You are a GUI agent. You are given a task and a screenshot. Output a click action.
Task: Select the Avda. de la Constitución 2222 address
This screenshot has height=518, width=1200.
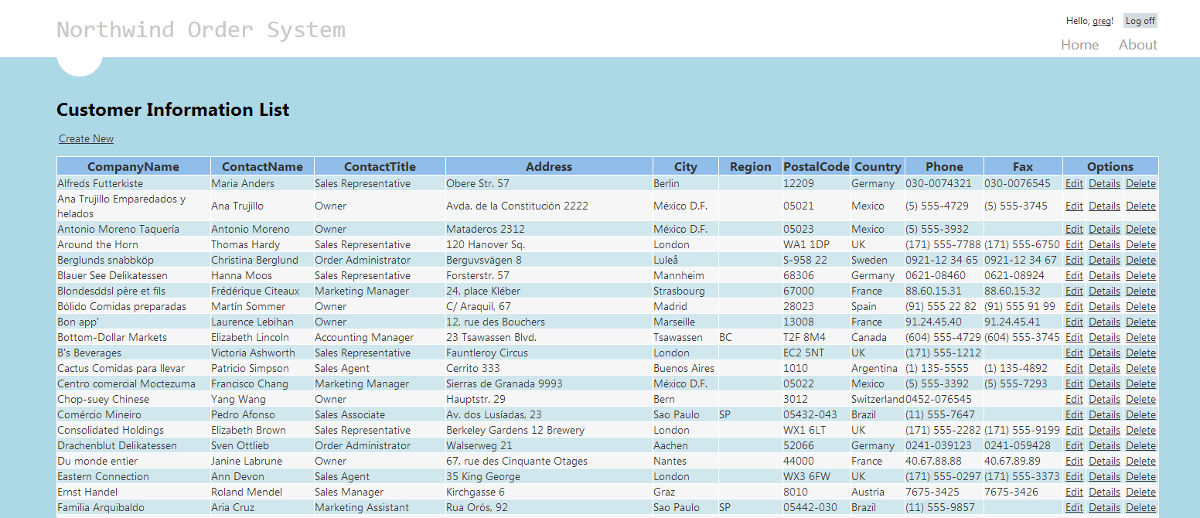[549, 206]
